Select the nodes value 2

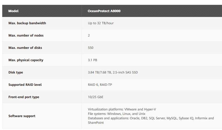pyautogui.click(x=89, y=35)
